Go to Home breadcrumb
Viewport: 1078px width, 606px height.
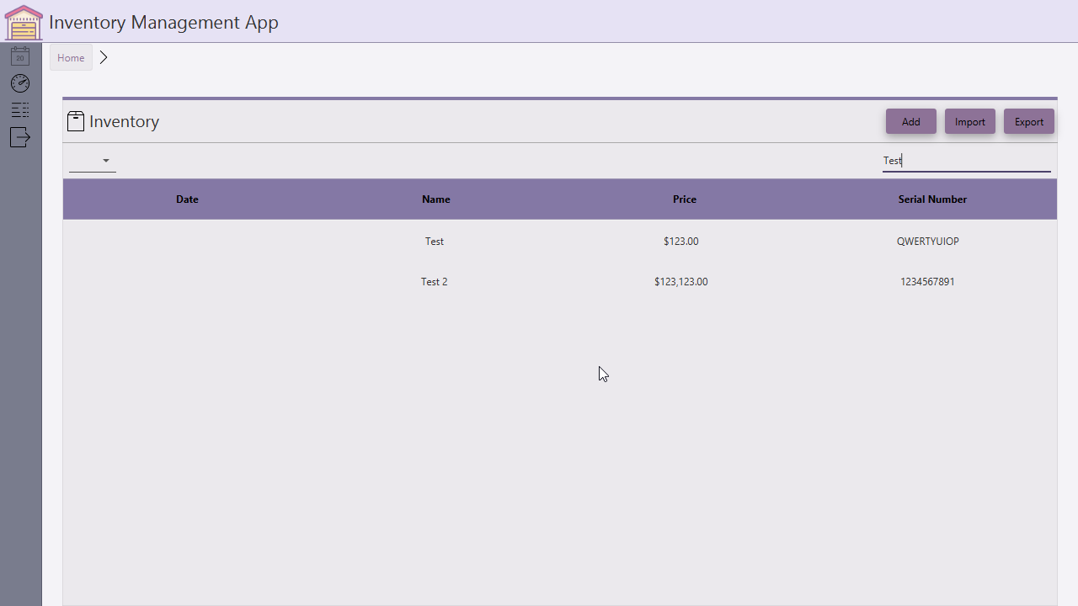tap(71, 57)
